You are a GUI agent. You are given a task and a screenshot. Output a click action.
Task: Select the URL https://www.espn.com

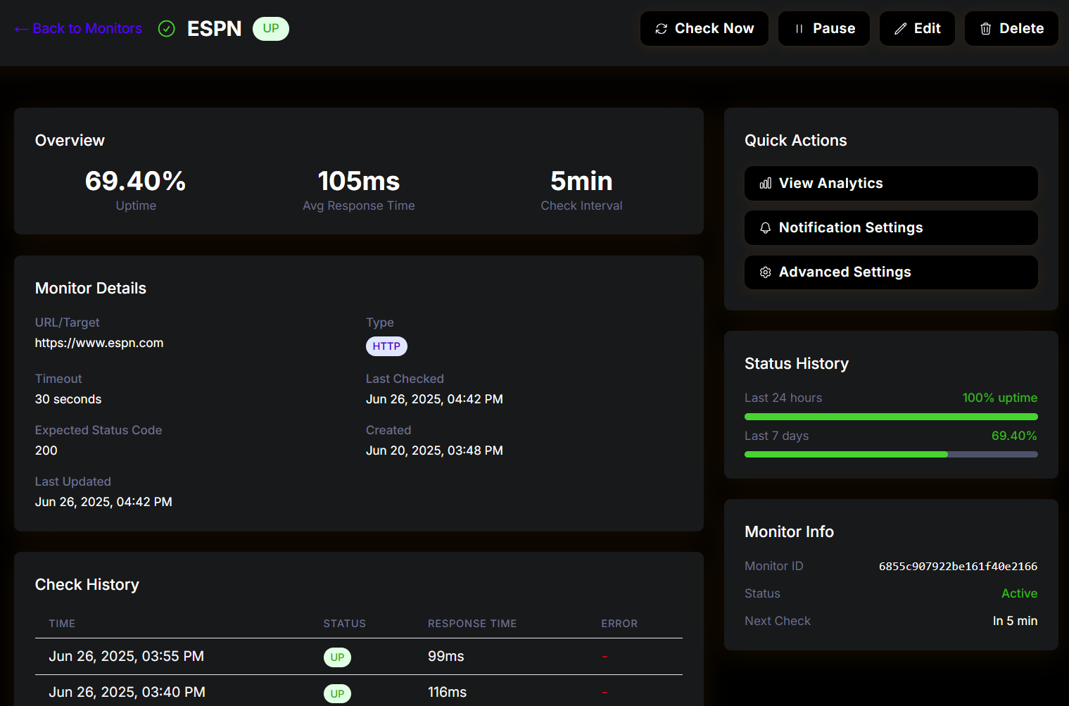click(x=99, y=343)
